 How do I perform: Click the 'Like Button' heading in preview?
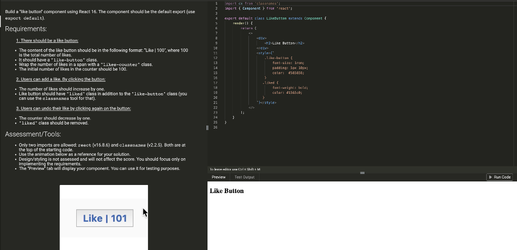click(227, 191)
